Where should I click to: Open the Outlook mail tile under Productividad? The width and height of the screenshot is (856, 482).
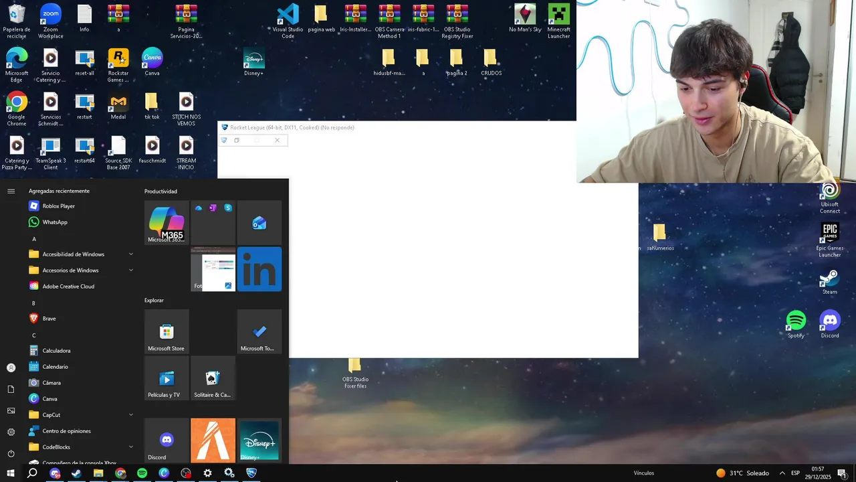259,223
